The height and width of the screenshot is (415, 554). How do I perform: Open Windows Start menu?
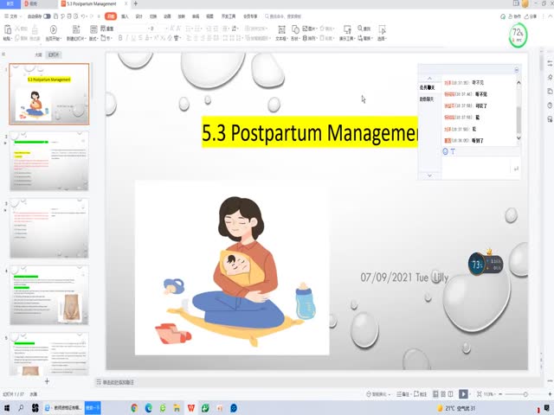click(7, 408)
